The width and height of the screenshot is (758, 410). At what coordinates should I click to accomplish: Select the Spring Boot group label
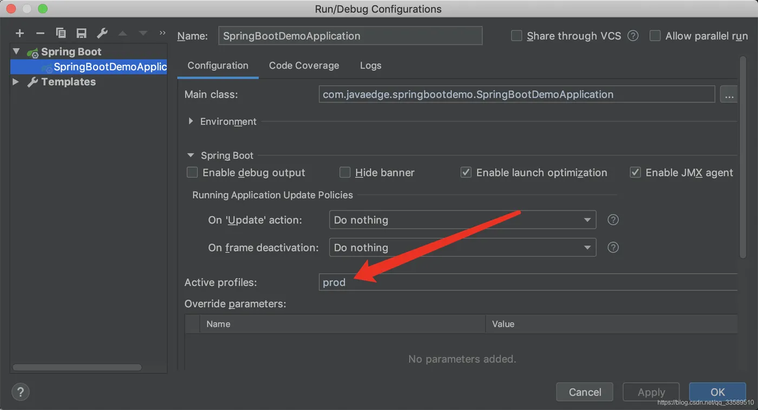click(x=71, y=51)
